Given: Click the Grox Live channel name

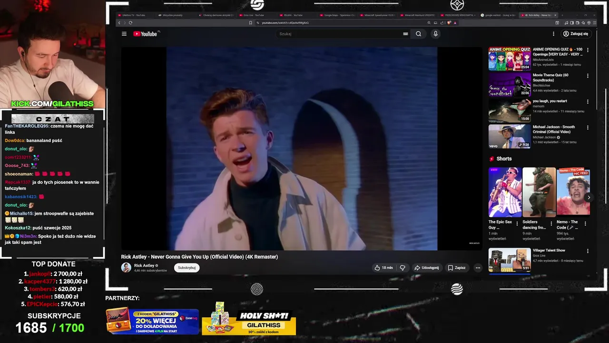Looking at the screenshot, I should [540, 255].
